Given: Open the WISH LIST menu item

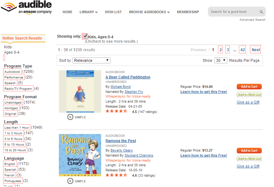Looking at the screenshot, I should [113, 12].
